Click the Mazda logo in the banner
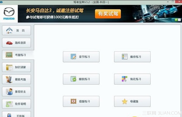182x117 pixels. [x=9, y=14]
